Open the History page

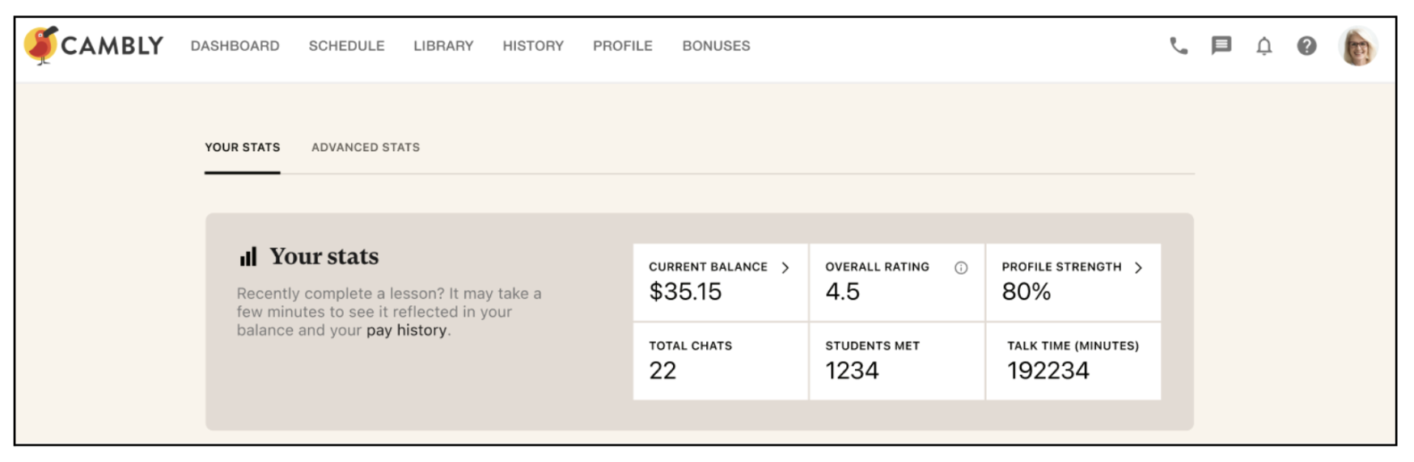pyautogui.click(x=533, y=46)
